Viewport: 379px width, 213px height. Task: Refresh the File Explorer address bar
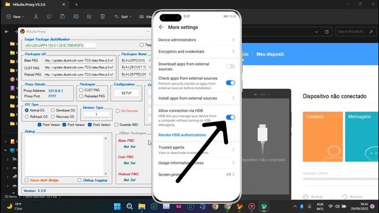327,31
